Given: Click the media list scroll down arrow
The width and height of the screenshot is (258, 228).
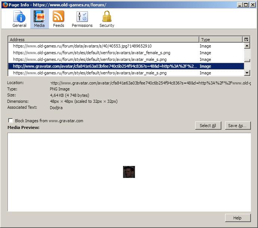Looking at the screenshot, I should [x=247, y=73].
